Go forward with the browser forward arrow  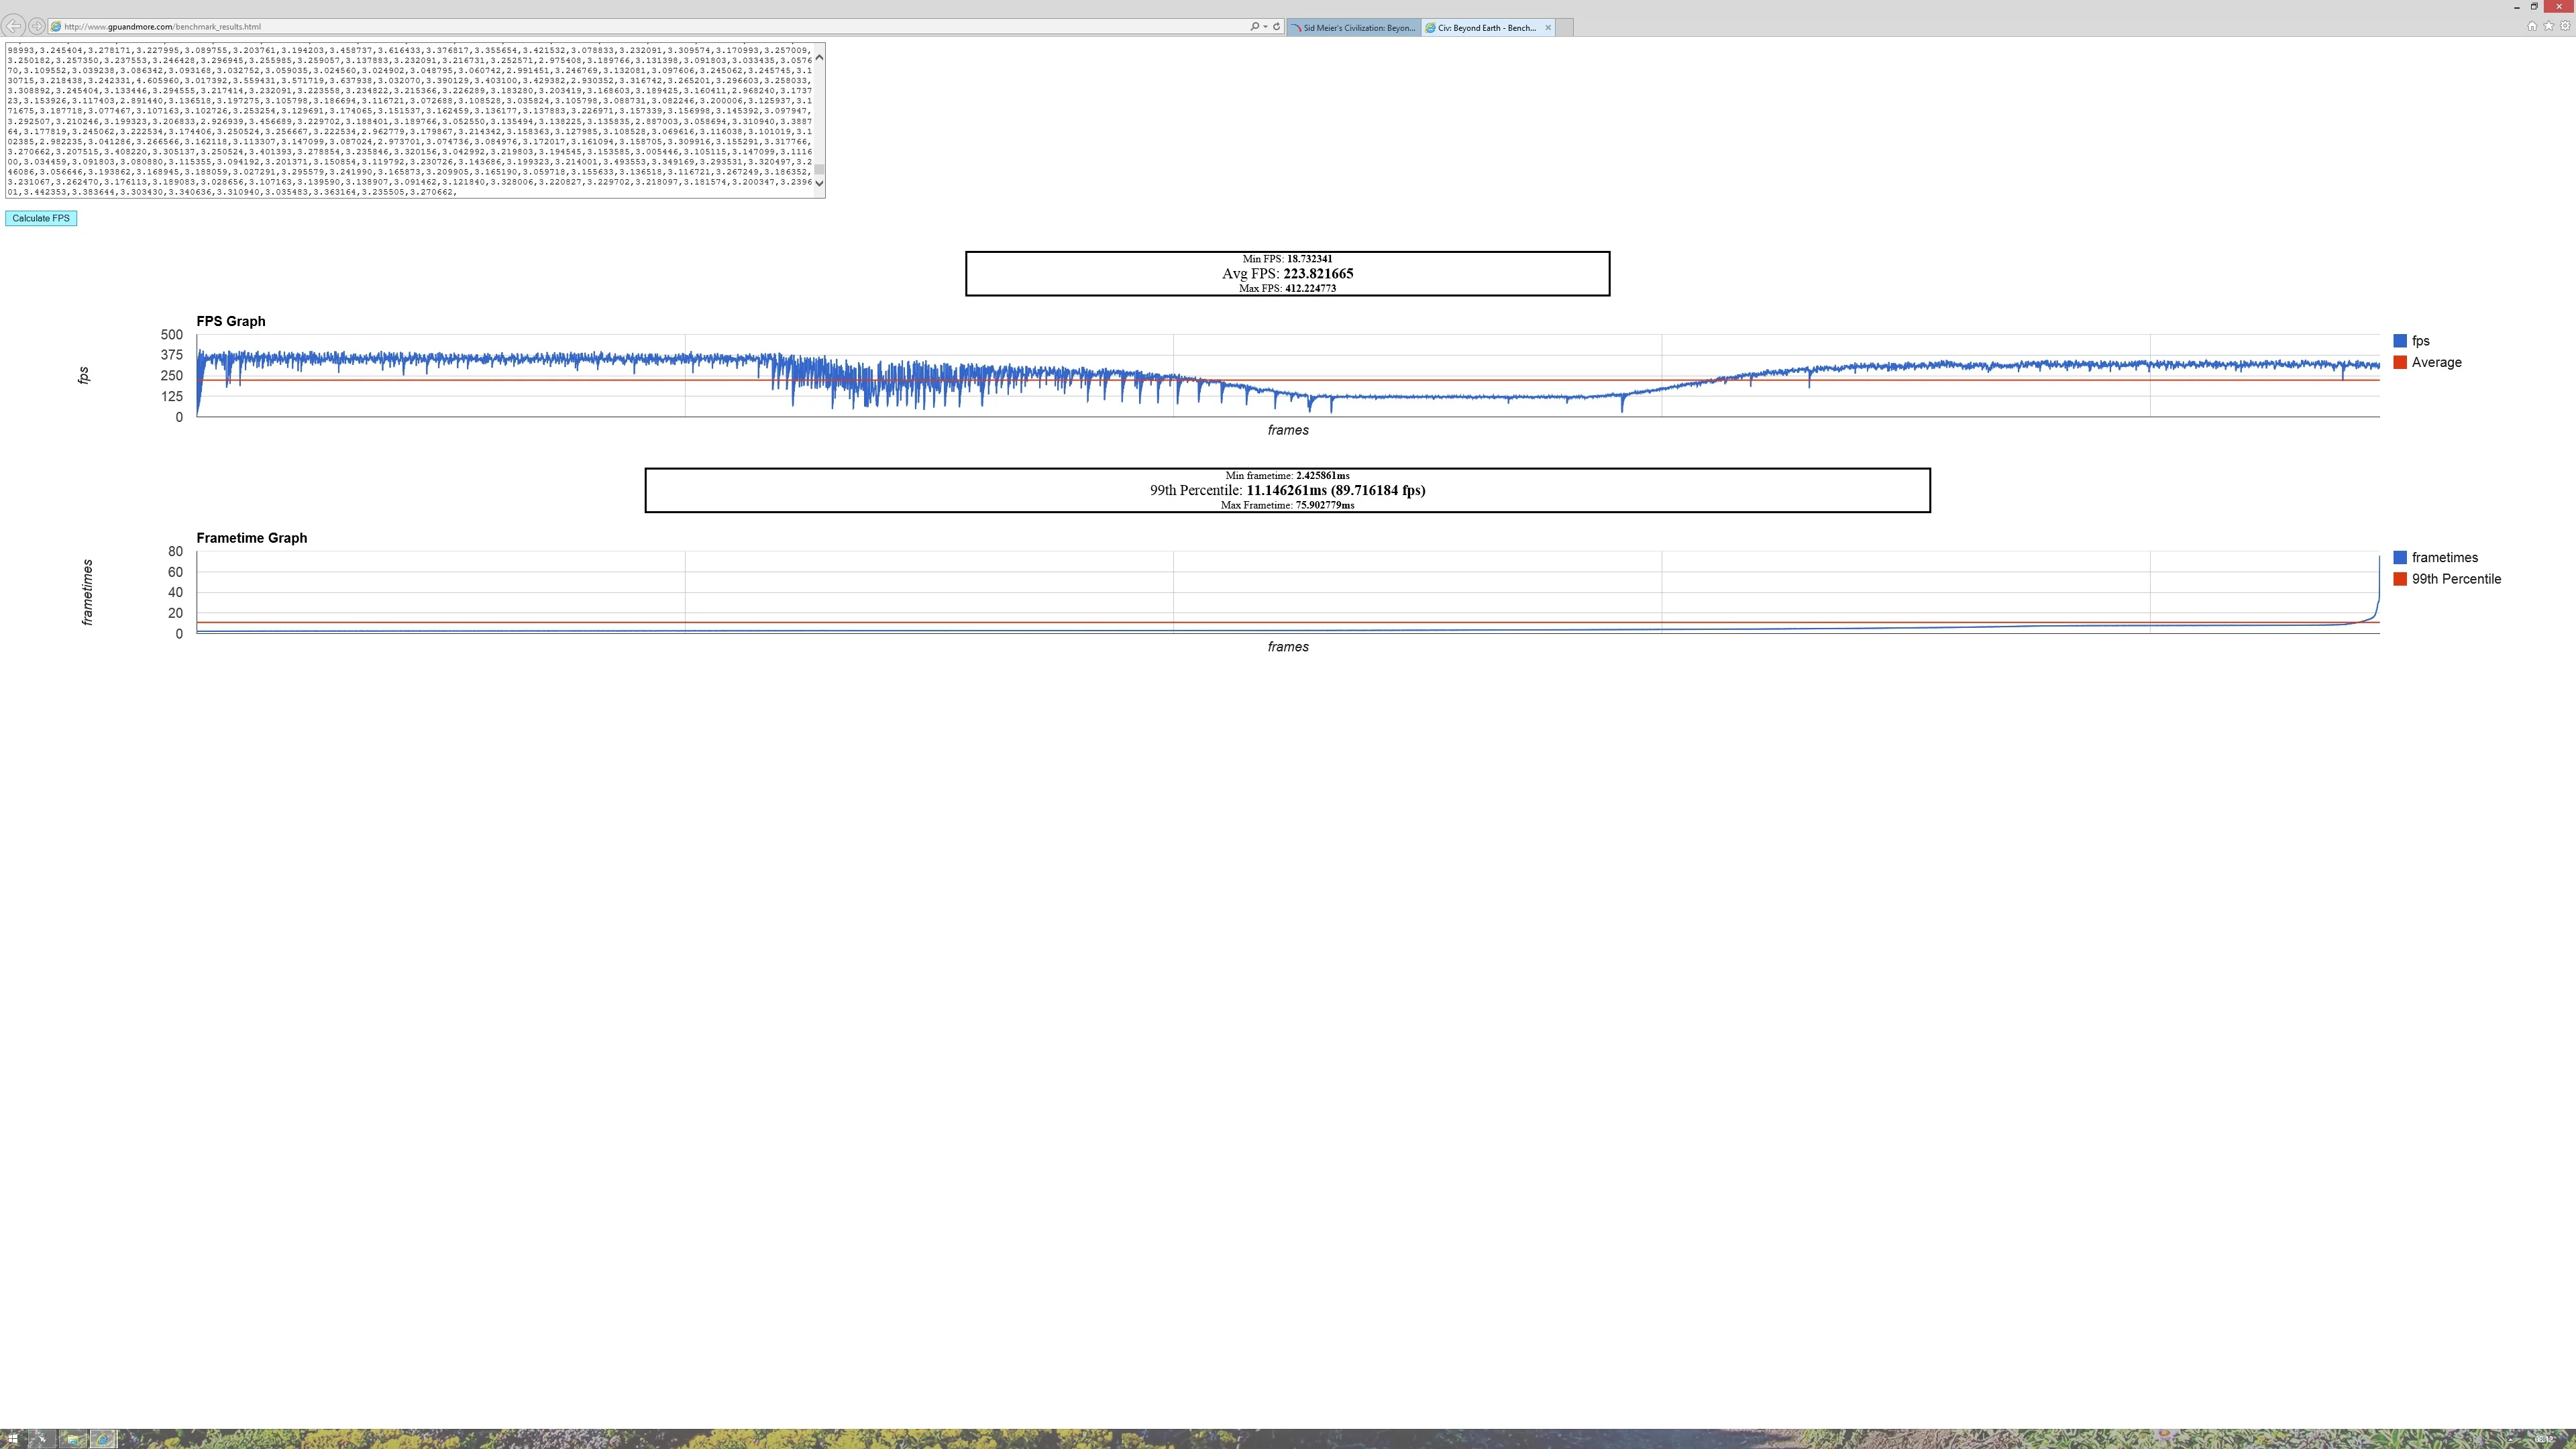(36, 26)
